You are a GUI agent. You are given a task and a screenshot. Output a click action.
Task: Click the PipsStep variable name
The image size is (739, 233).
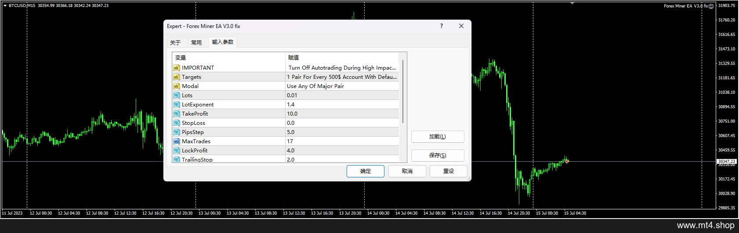tap(193, 132)
